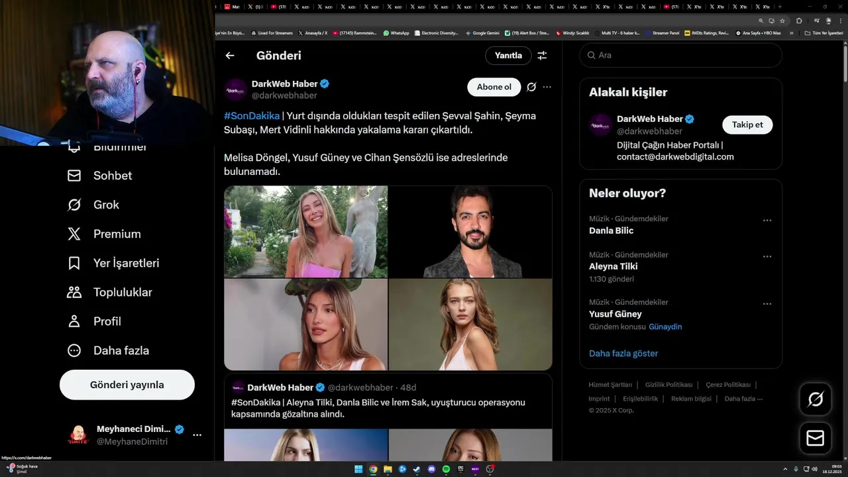
Task: Open the bottom-right woman in white photo
Action: [x=470, y=324]
